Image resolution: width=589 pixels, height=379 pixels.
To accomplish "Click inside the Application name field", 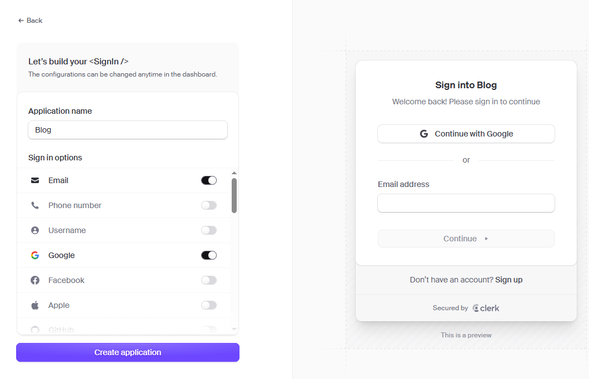I will 128,130.
